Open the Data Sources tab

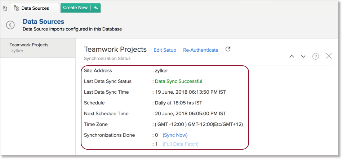[35, 8]
